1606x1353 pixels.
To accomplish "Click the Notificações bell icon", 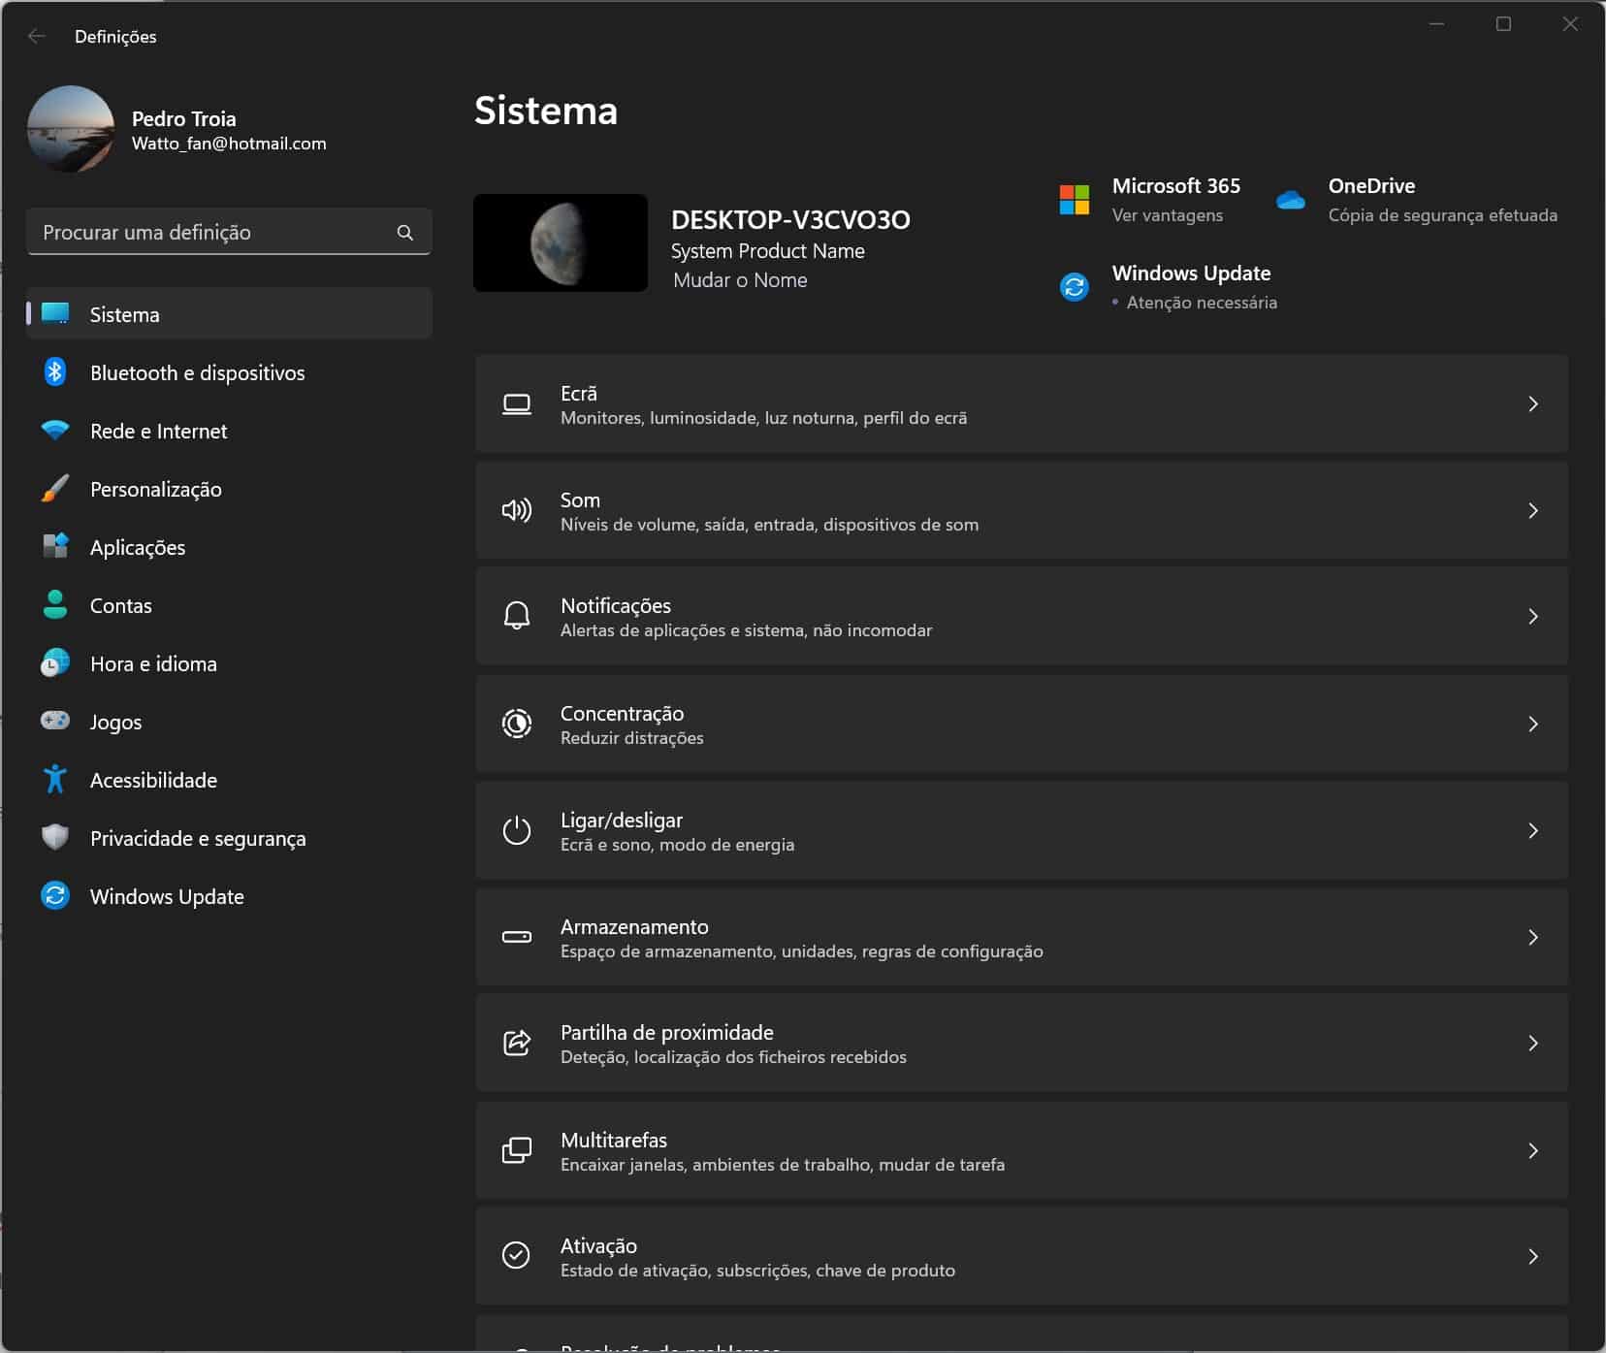I will 516,616.
